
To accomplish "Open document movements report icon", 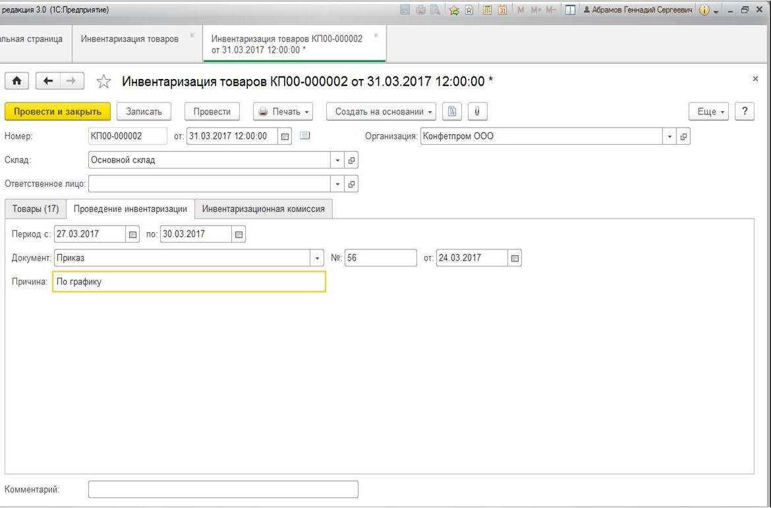I will point(452,111).
